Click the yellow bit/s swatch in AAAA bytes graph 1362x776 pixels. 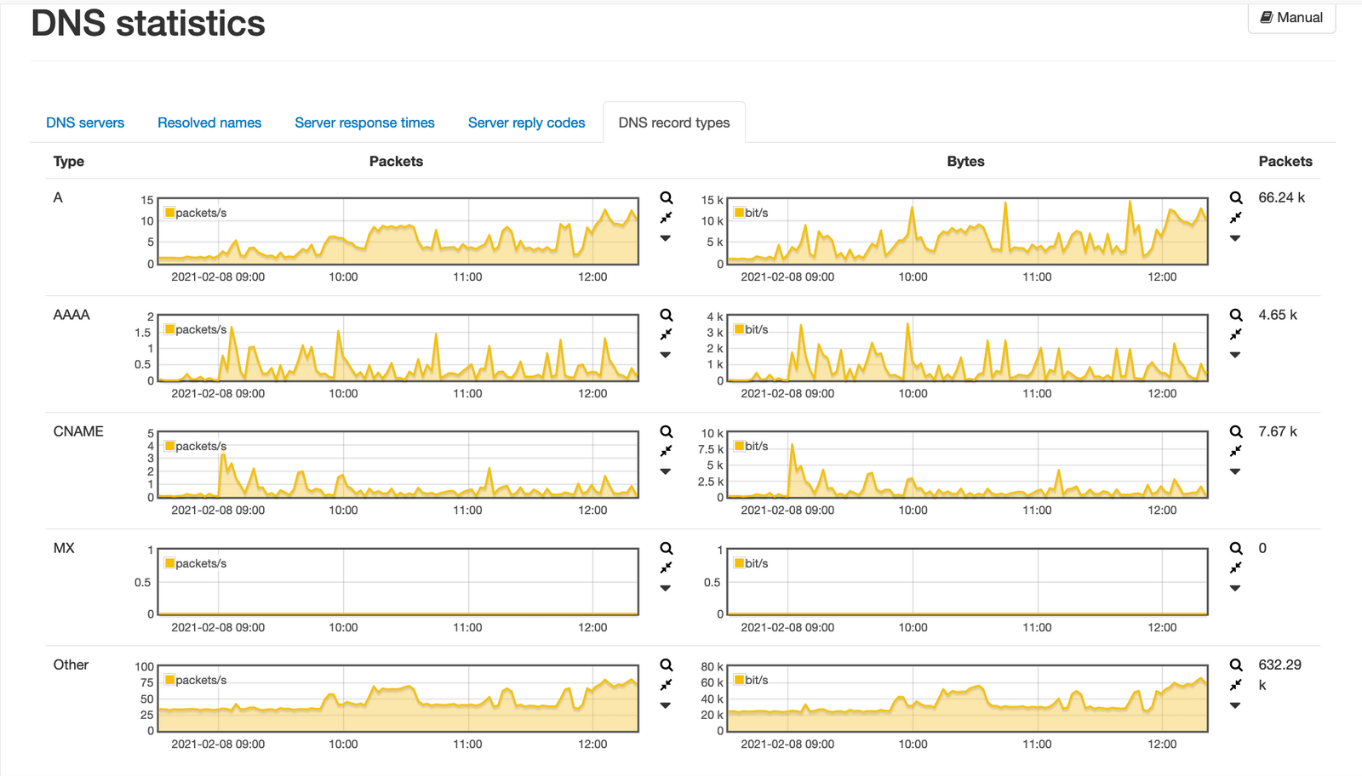(x=739, y=329)
